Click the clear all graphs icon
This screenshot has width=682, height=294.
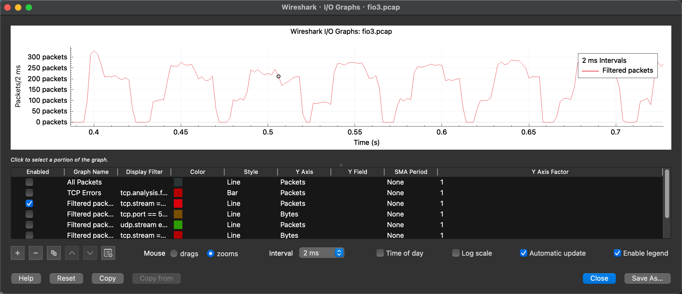tap(108, 253)
